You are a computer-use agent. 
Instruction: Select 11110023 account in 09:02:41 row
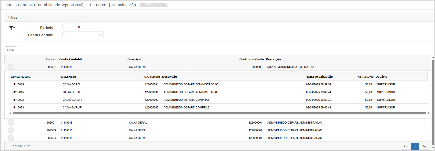click(18, 107)
